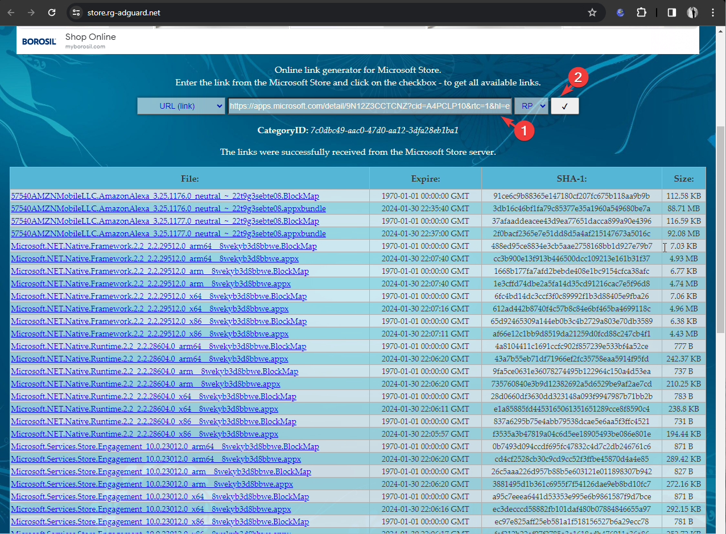Click the 92.08 MB size cell

tap(684, 233)
